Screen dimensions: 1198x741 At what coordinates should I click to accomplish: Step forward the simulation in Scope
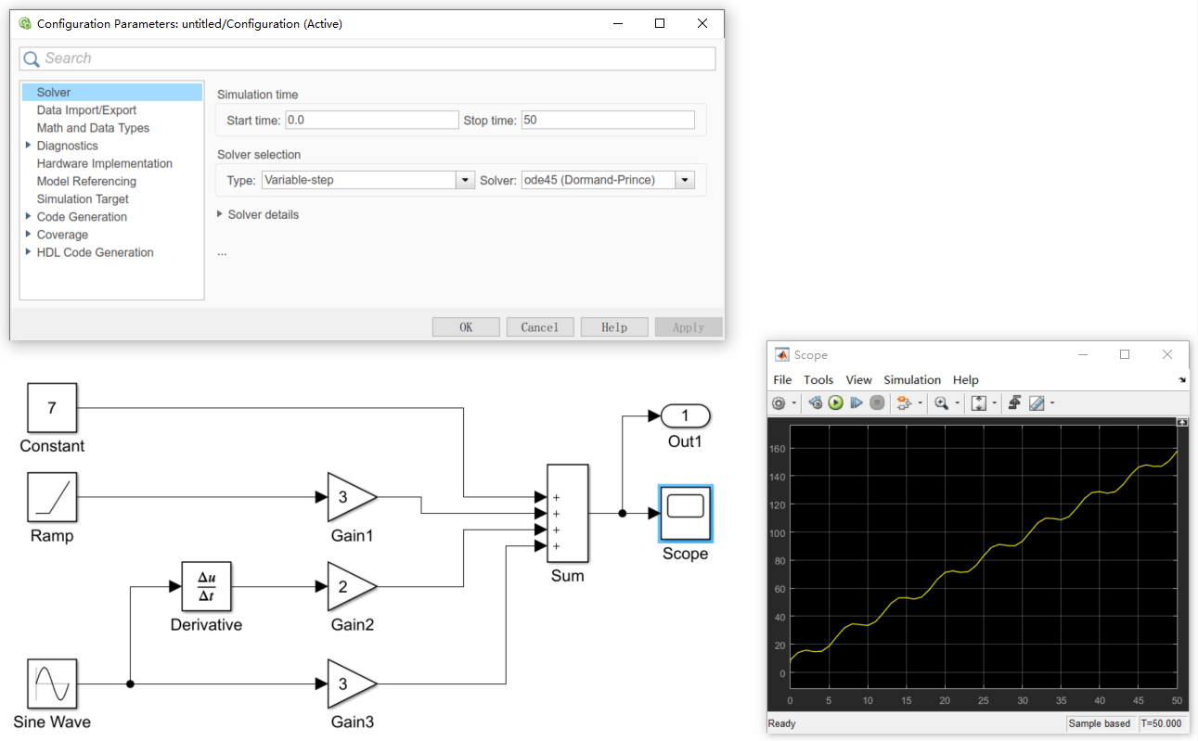pyautogui.click(x=857, y=402)
